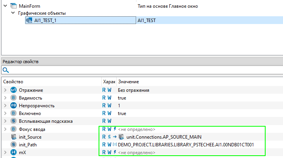The height and width of the screenshot is (158, 283).
Task: Click the init_Path value DEMO_PROJECT.LIBRARIES path
Action: coord(186,144)
